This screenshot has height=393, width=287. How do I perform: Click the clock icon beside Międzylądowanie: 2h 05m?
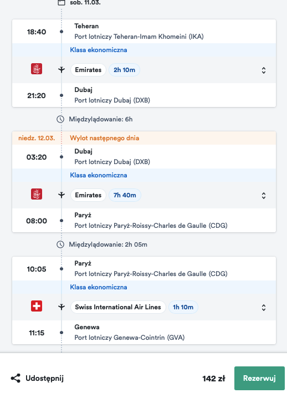pyautogui.click(x=60, y=244)
